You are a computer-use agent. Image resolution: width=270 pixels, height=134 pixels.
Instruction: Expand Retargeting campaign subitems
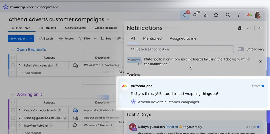20,65
